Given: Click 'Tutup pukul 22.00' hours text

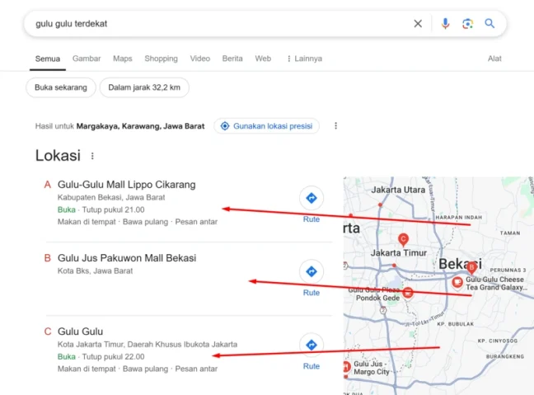Looking at the screenshot, I should point(113,357).
